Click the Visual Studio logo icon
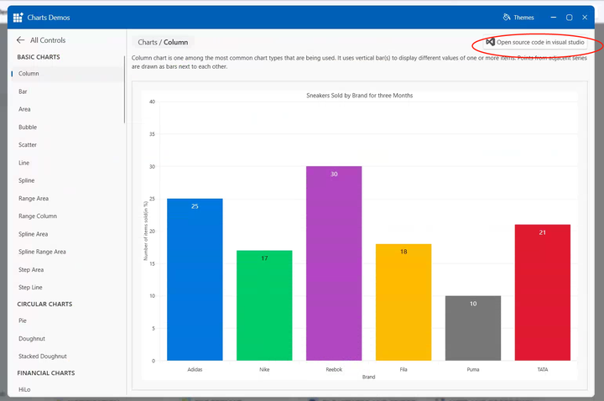Image resolution: width=604 pixels, height=401 pixels. pyautogui.click(x=490, y=42)
